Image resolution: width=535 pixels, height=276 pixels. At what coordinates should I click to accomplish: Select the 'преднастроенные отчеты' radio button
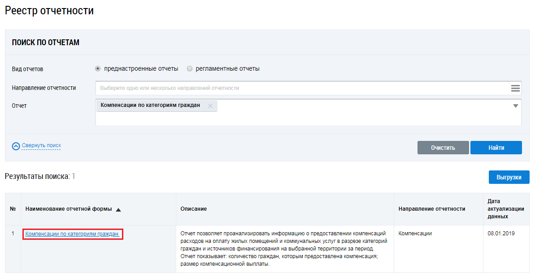coord(98,69)
